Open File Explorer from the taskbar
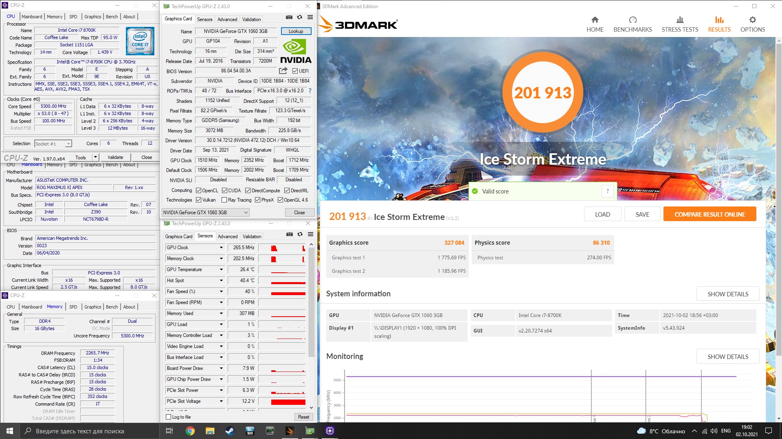The height and width of the screenshot is (439, 782). tap(210, 431)
